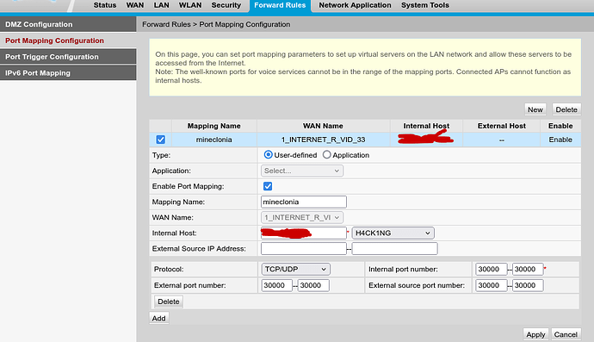594x342 pixels.
Task: Click the Internal port number end field
Action: pos(528,269)
